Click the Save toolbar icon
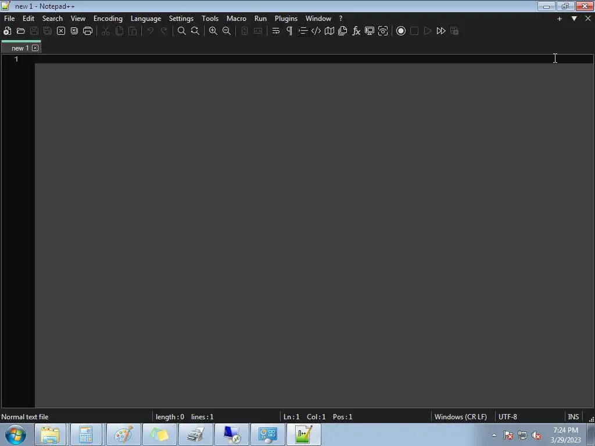Image resolution: width=595 pixels, height=446 pixels. tap(34, 31)
